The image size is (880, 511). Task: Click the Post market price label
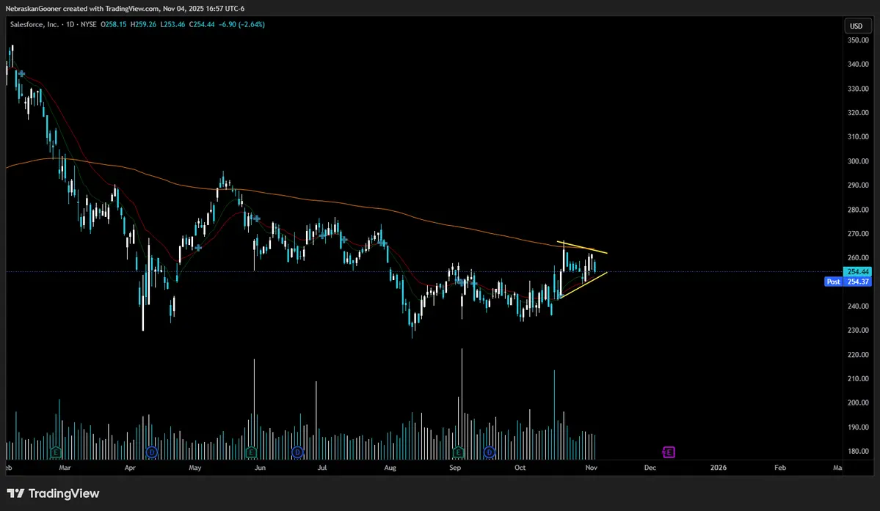coord(834,282)
